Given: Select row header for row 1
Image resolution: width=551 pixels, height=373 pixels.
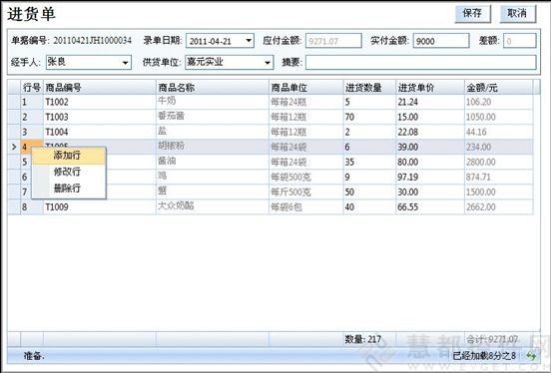Looking at the screenshot, I should [x=14, y=102].
